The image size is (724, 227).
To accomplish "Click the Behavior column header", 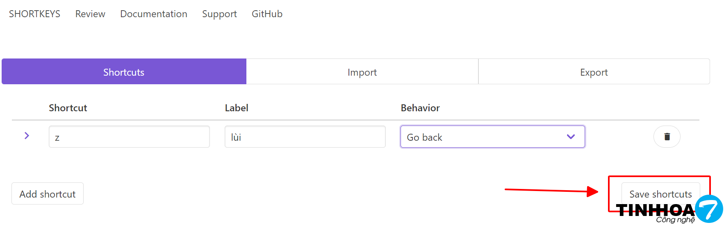I will tap(420, 108).
